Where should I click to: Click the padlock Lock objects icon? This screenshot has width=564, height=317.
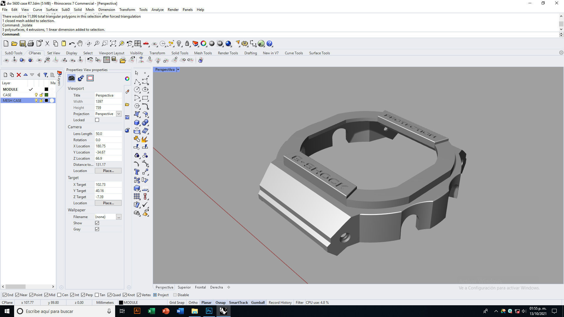tap(187, 44)
